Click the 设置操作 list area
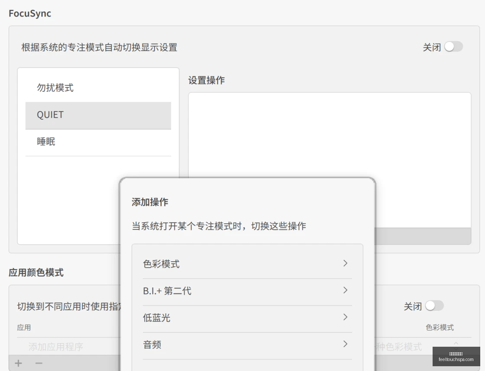 coord(330,160)
